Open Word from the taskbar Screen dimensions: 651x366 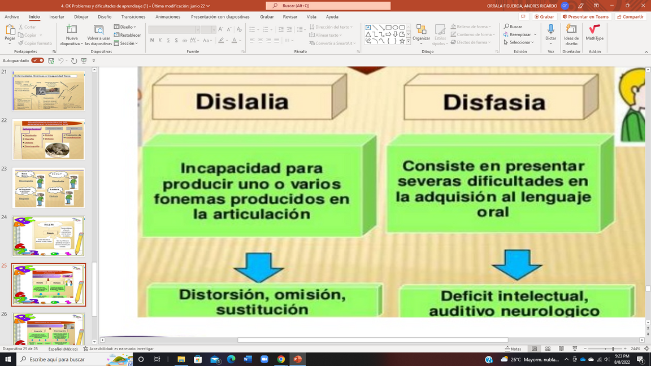(248, 359)
